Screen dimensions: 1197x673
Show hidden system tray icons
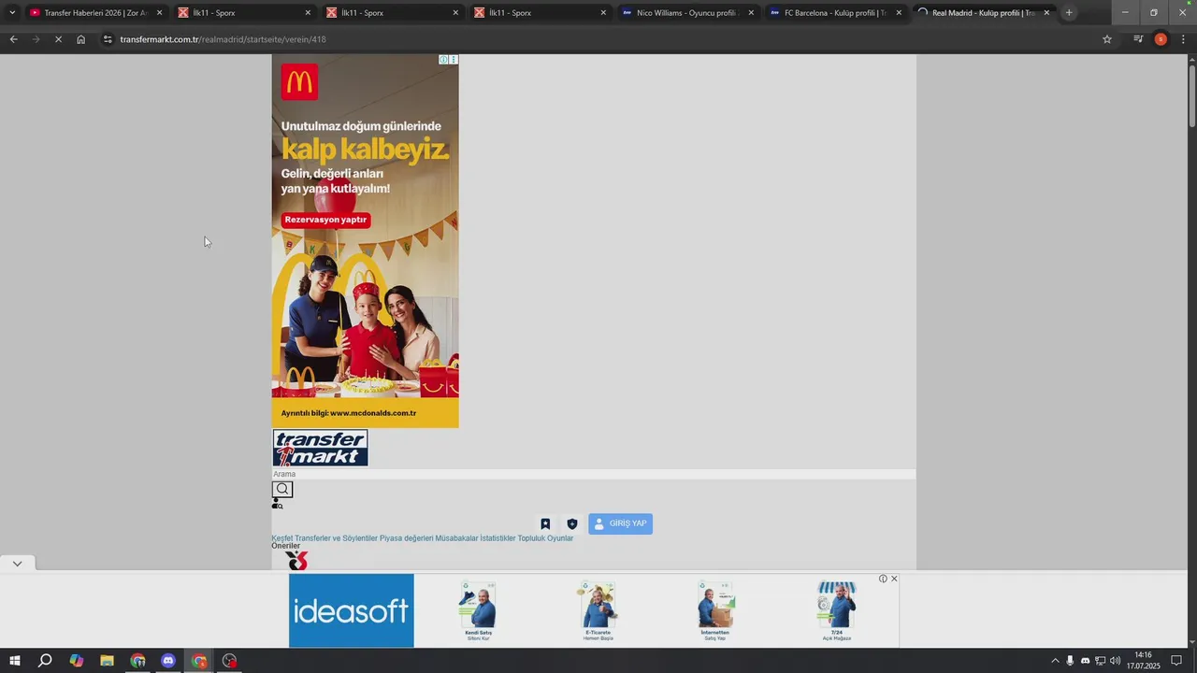point(1055,661)
